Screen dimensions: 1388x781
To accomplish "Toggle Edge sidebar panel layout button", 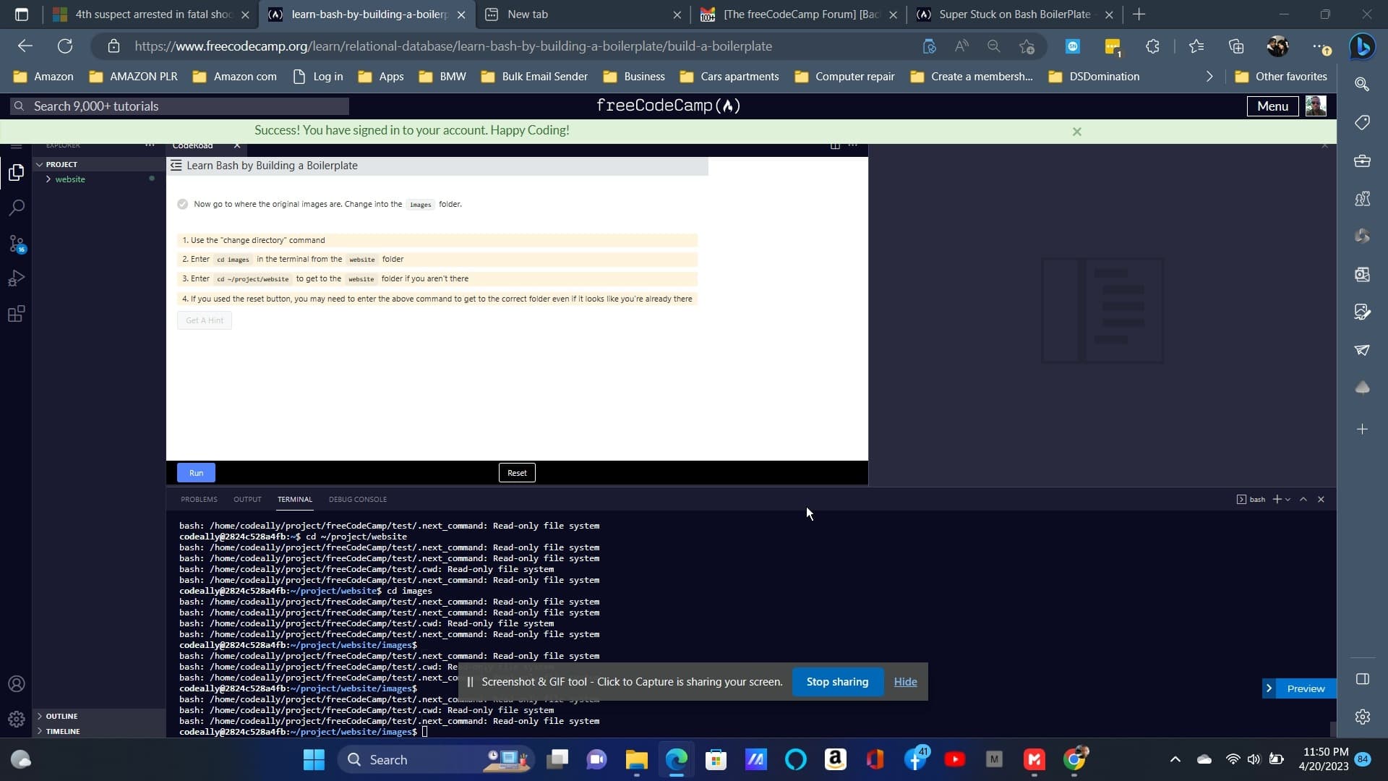I will (1362, 679).
